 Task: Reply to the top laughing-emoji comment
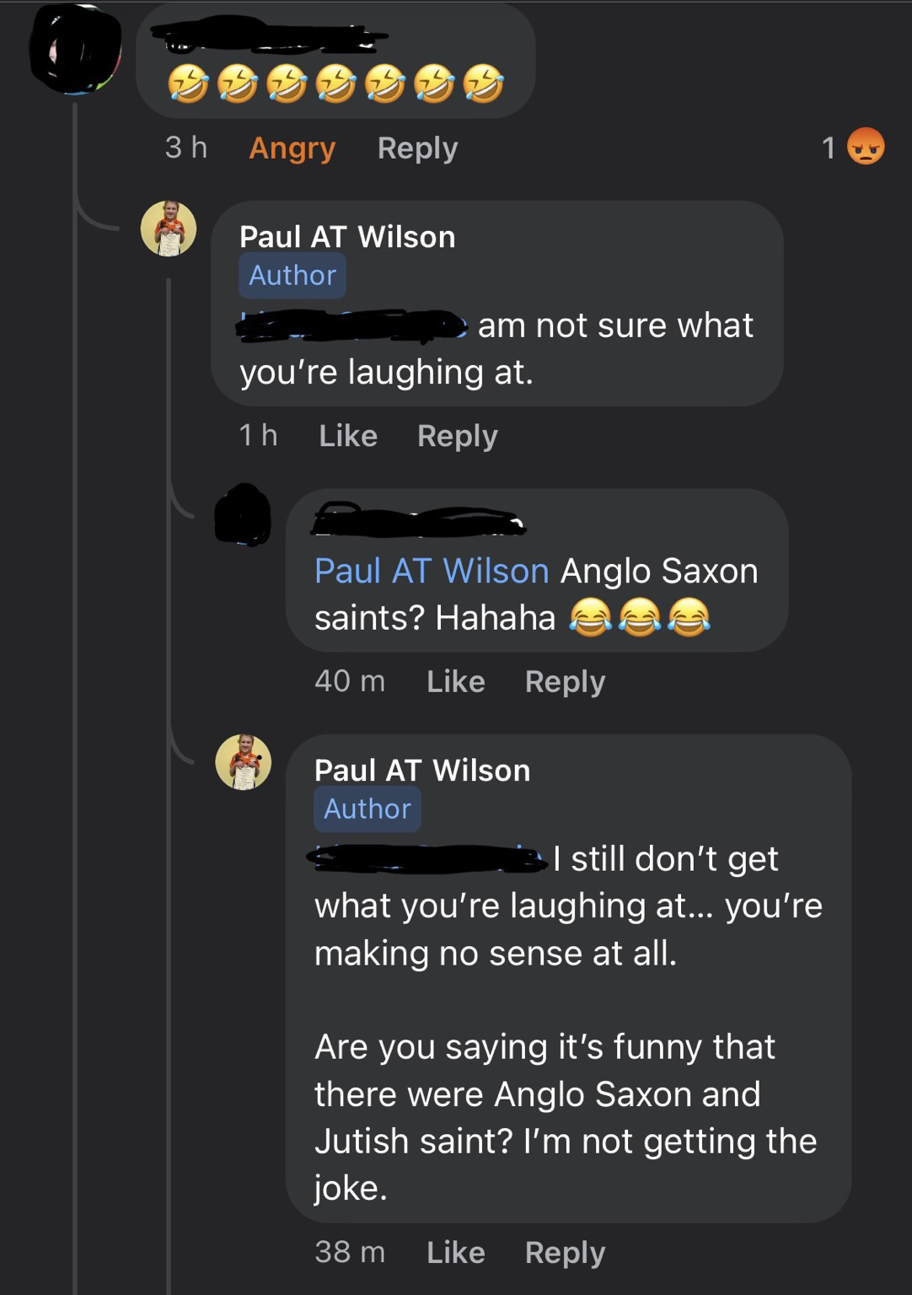[x=417, y=148]
